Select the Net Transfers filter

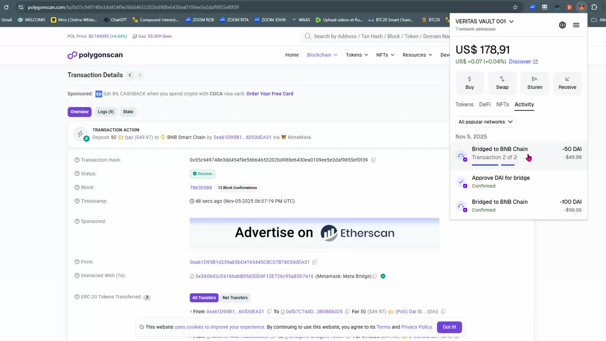tap(235, 298)
